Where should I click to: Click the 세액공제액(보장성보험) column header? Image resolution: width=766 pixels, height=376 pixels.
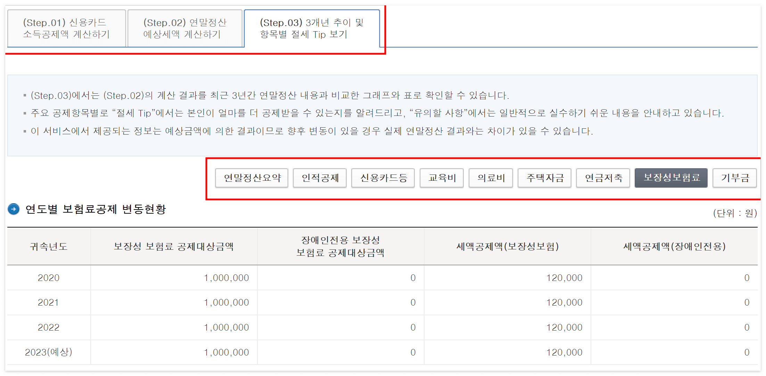[x=507, y=247]
